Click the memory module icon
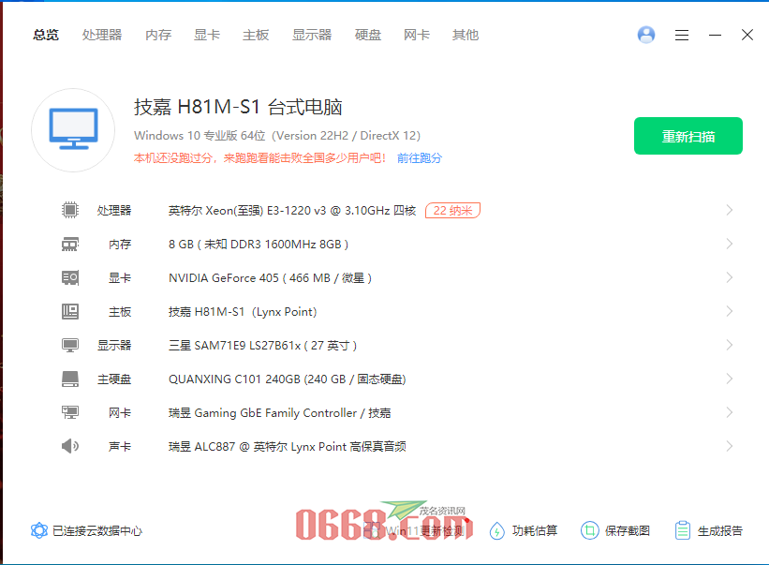The height and width of the screenshot is (565, 769). pos(70,244)
